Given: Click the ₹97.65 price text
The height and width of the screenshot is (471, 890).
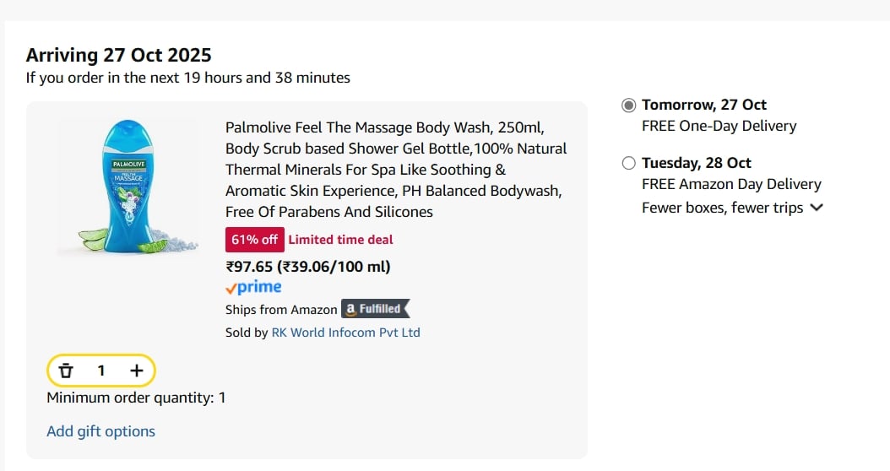Looking at the screenshot, I should 249,267.
